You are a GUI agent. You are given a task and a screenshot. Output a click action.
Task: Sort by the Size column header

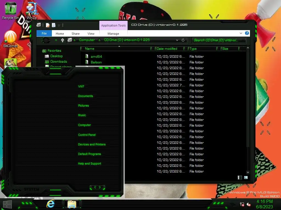click(x=230, y=49)
